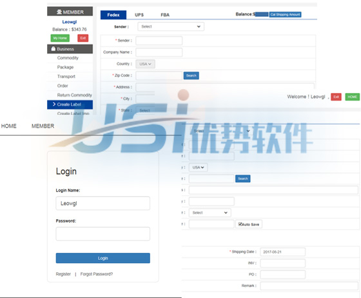The width and height of the screenshot is (361, 298).
Task: Open the upper Country USA dropdown
Action: 145,64
